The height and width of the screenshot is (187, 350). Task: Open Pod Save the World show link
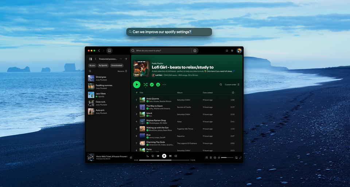tap(103, 159)
